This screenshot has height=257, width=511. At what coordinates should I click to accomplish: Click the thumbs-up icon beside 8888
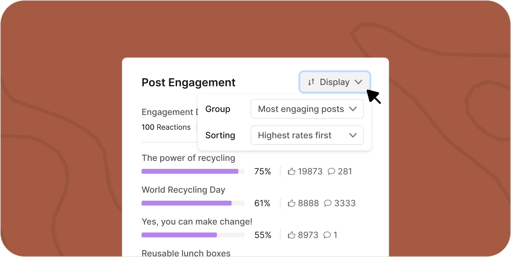click(292, 203)
